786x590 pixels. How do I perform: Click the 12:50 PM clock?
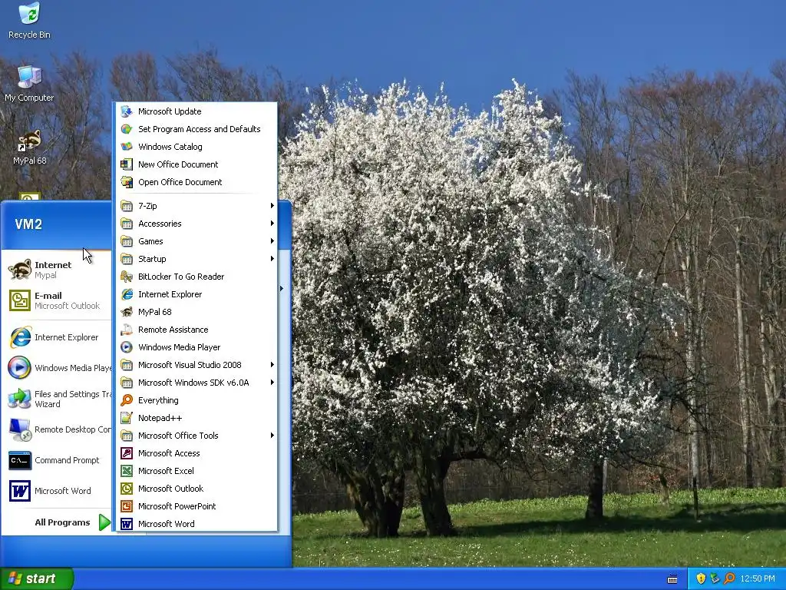pyautogui.click(x=758, y=578)
